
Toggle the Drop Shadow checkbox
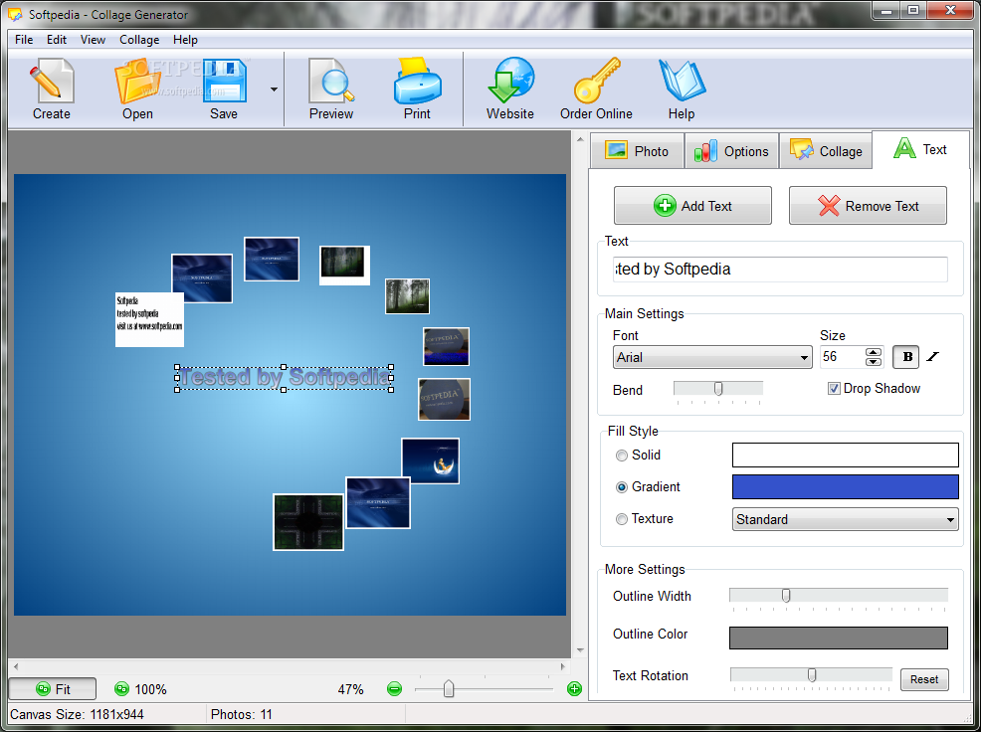pos(834,389)
